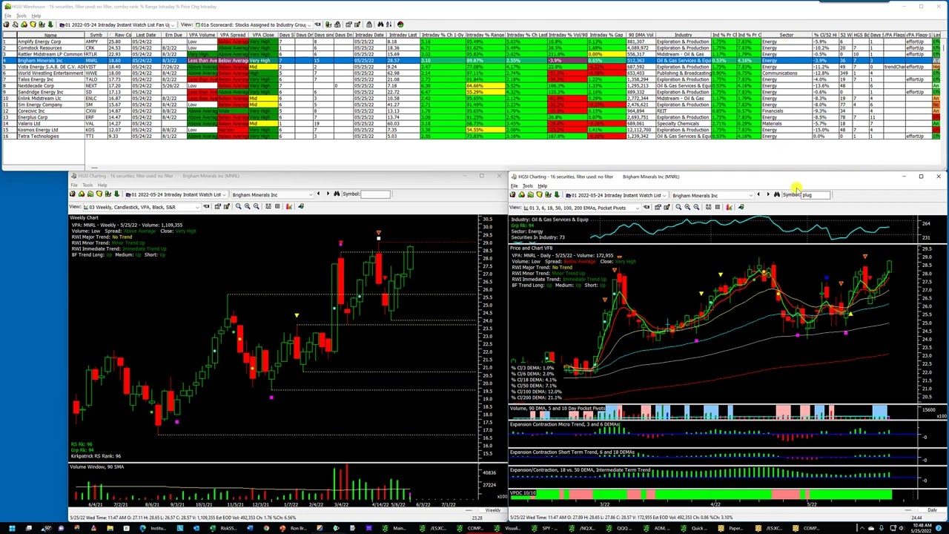
Task: Go to previous symbol in right Charting window
Action: coord(758,195)
